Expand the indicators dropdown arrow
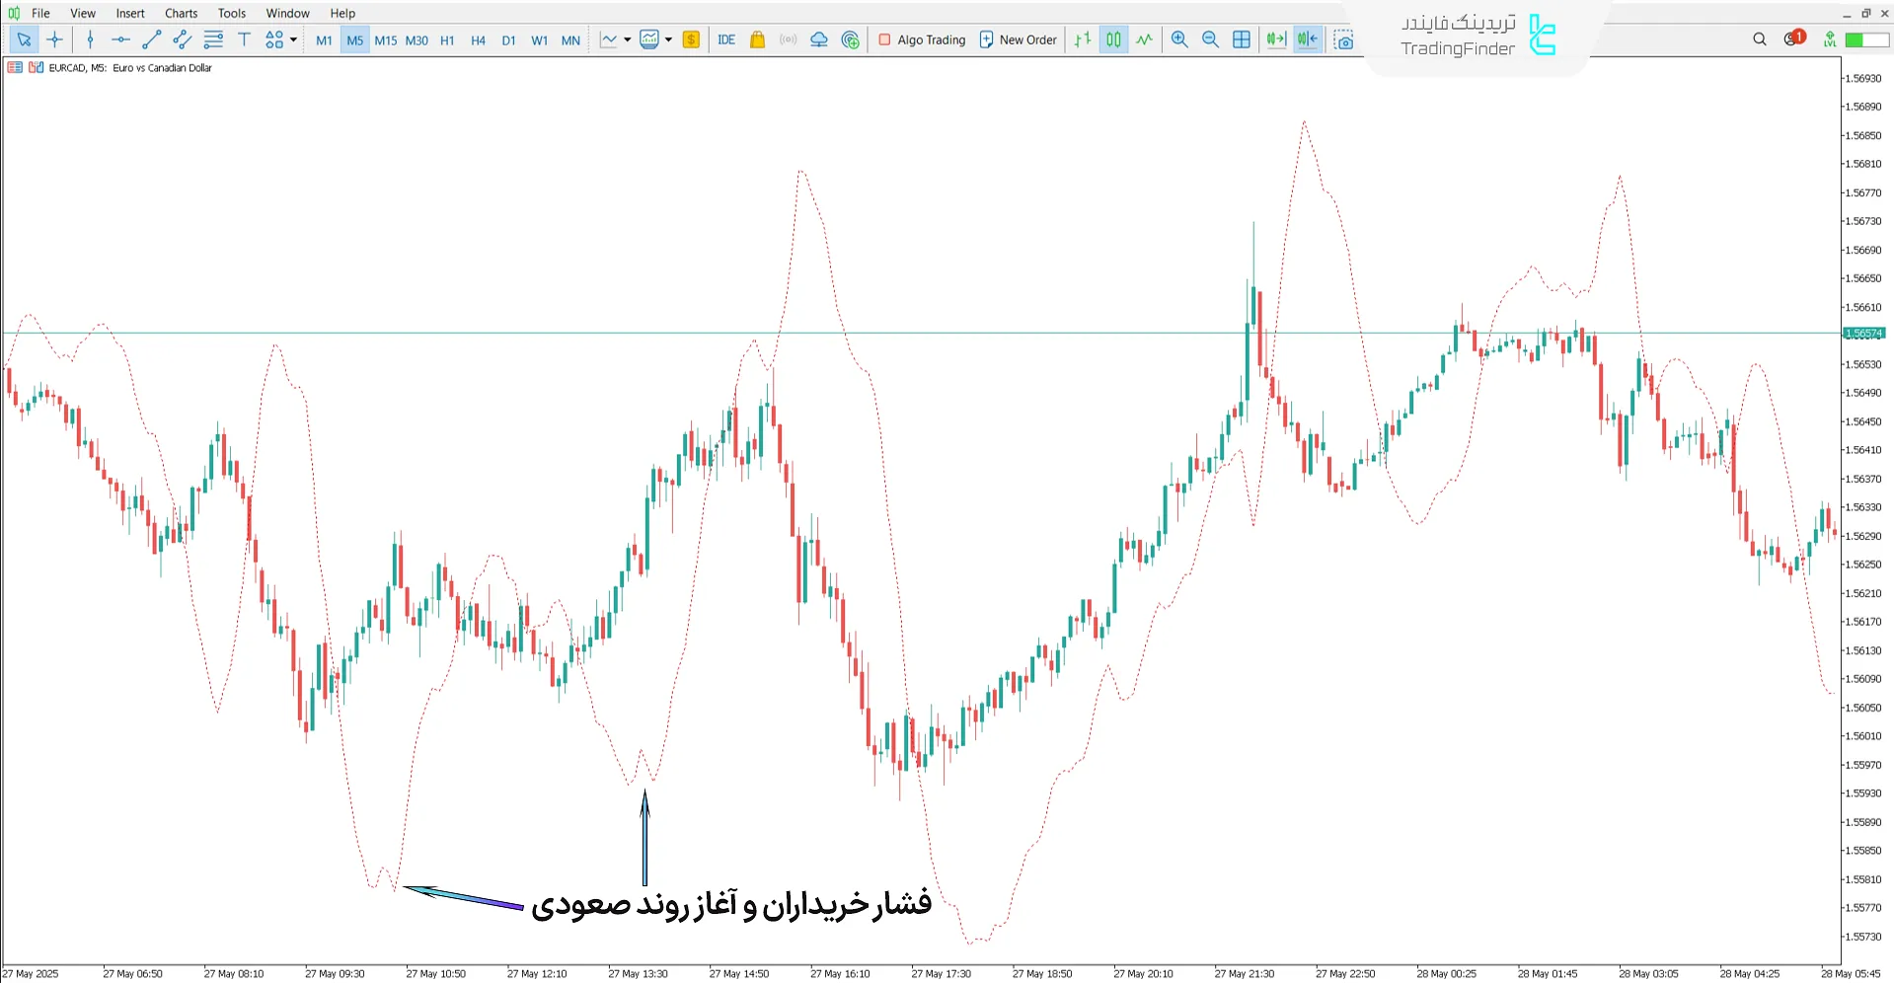Image resolution: width=1894 pixels, height=983 pixels. (x=668, y=39)
